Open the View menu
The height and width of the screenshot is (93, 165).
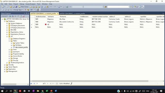[x=10, y=4]
